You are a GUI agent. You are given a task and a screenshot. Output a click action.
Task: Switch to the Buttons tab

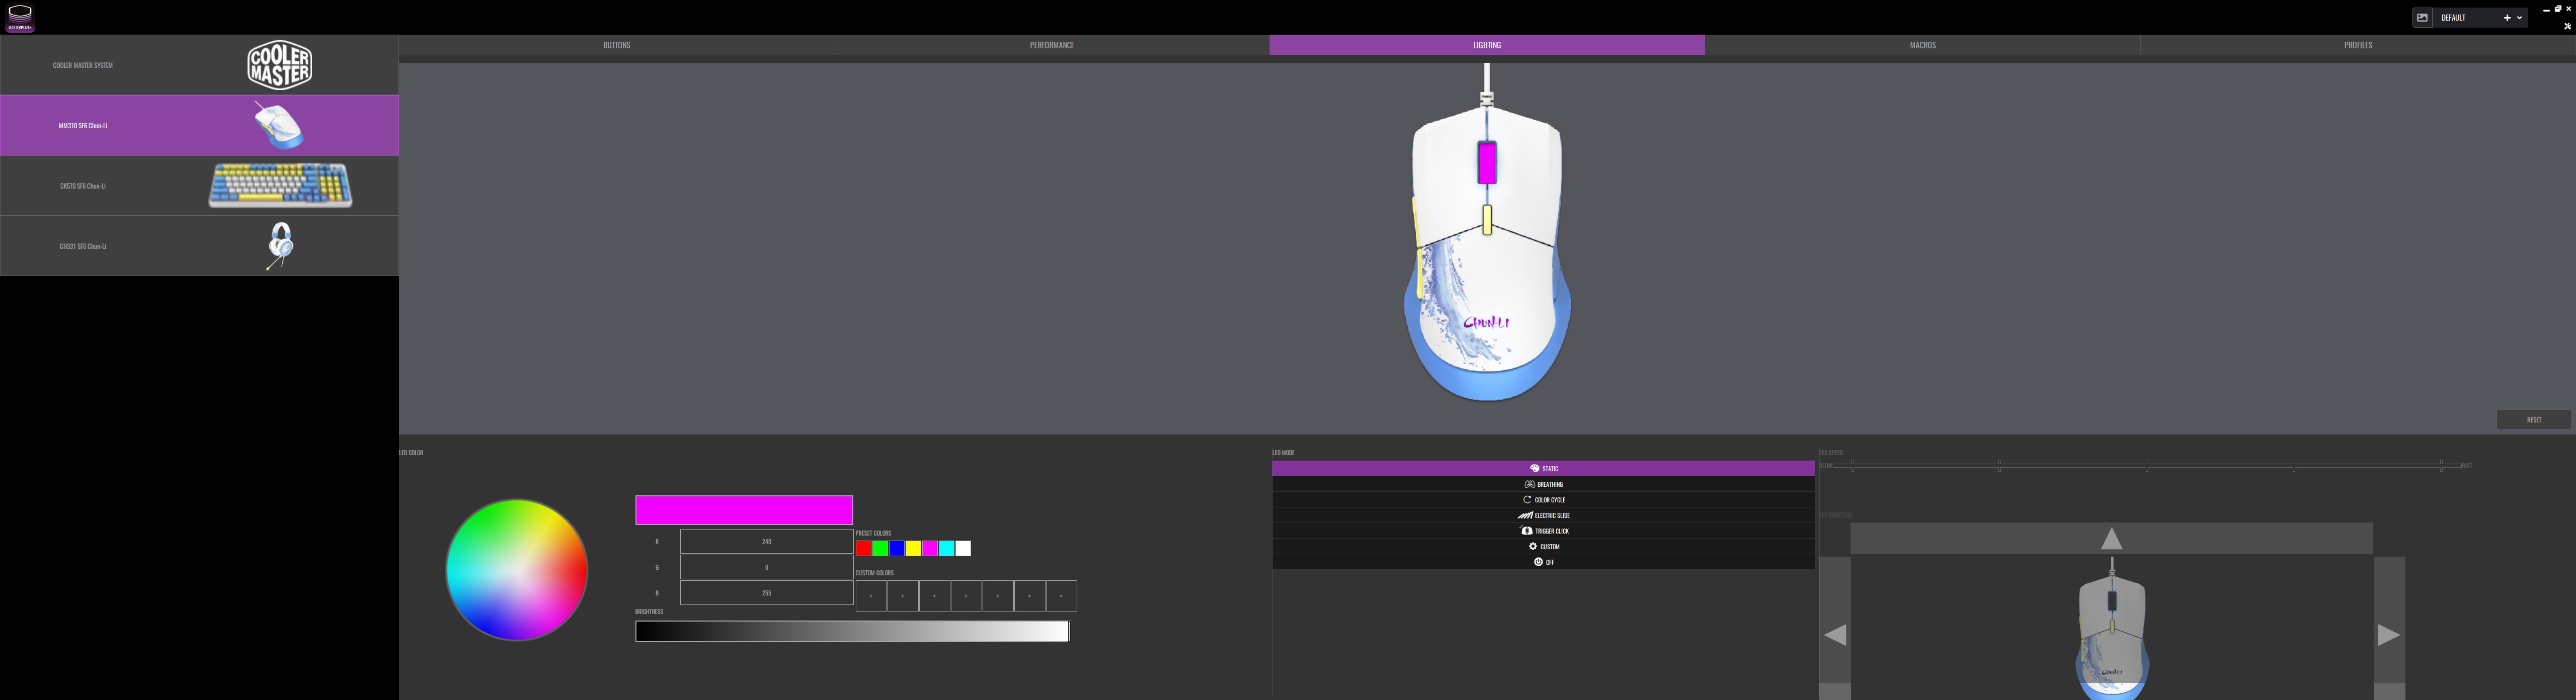[616, 45]
